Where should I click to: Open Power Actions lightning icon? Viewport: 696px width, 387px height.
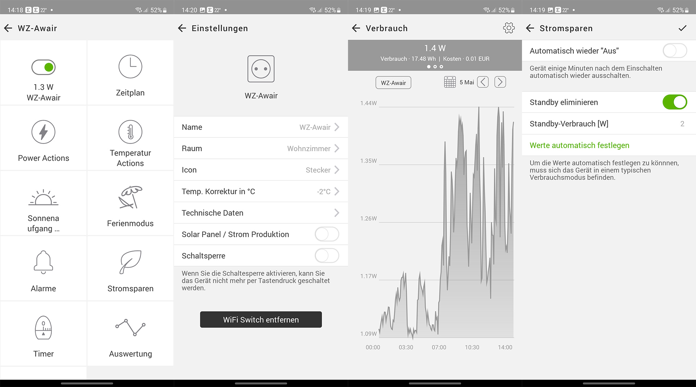[x=43, y=132]
